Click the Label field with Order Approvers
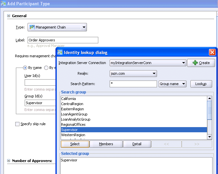 tap(63, 40)
